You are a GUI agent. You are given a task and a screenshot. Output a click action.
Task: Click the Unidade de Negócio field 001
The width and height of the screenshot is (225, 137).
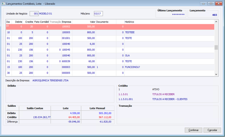[34, 13]
